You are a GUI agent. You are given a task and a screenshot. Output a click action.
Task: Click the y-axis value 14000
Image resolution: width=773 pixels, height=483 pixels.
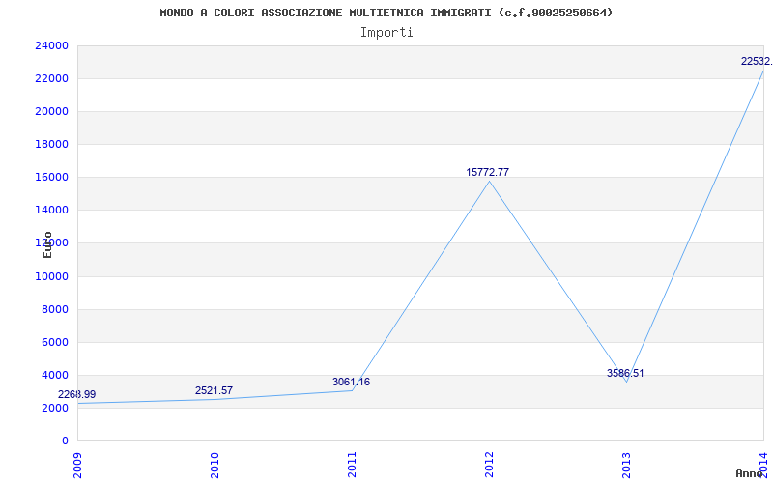[x=51, y=211]
